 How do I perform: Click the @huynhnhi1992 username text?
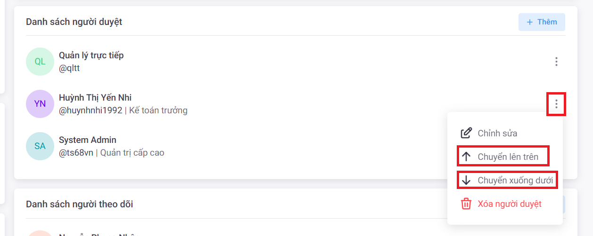coord(91,111)
